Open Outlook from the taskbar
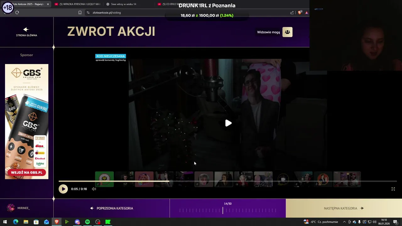Image resolution: width=402 pixels, height=226 pixels. pos(46,222)
